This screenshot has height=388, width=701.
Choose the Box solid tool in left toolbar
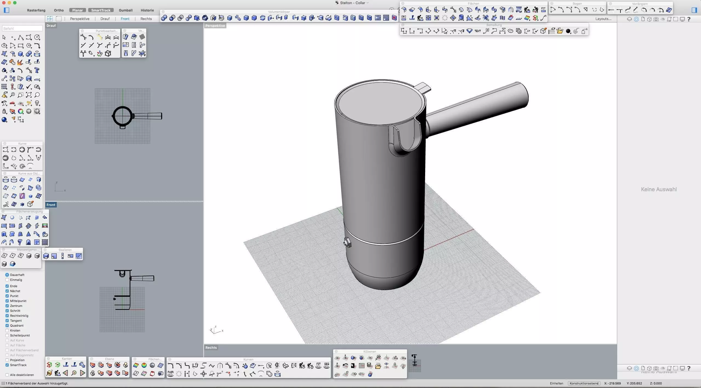(x=21, y=54)
